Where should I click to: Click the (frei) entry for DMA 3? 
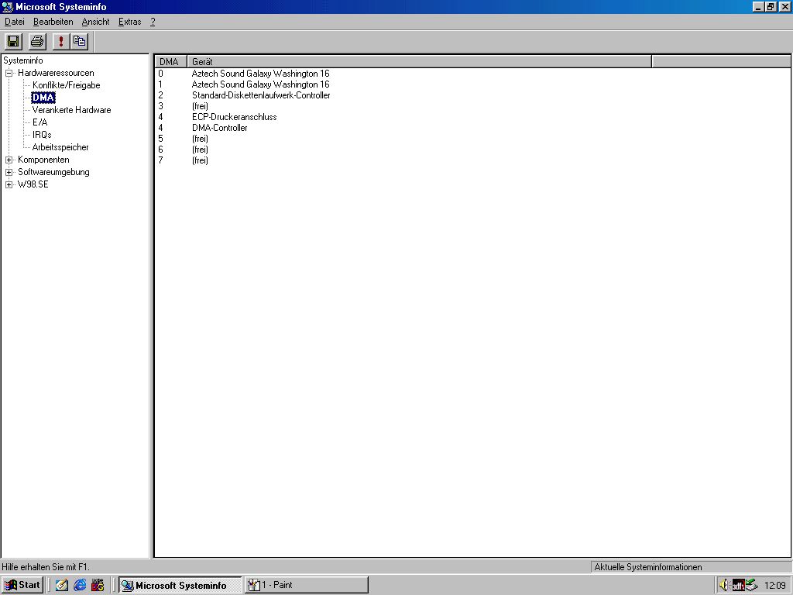200,106
